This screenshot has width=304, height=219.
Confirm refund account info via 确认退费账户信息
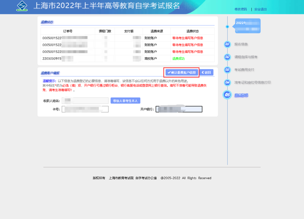point(181,72)
